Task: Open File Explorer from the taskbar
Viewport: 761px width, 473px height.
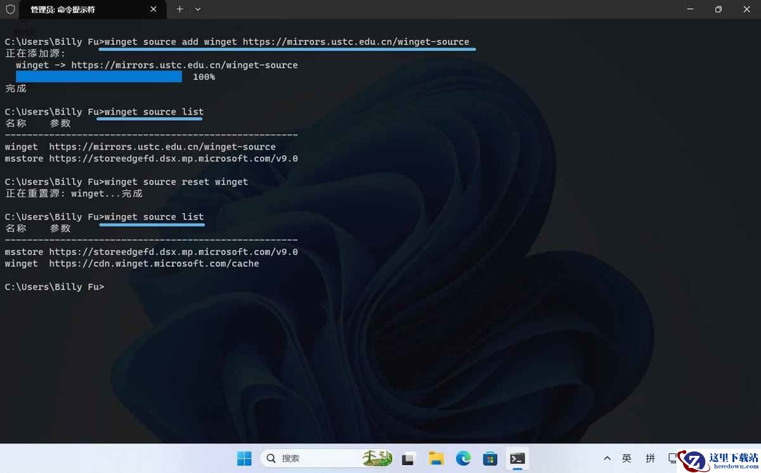Action: click(x=436, y=458)
